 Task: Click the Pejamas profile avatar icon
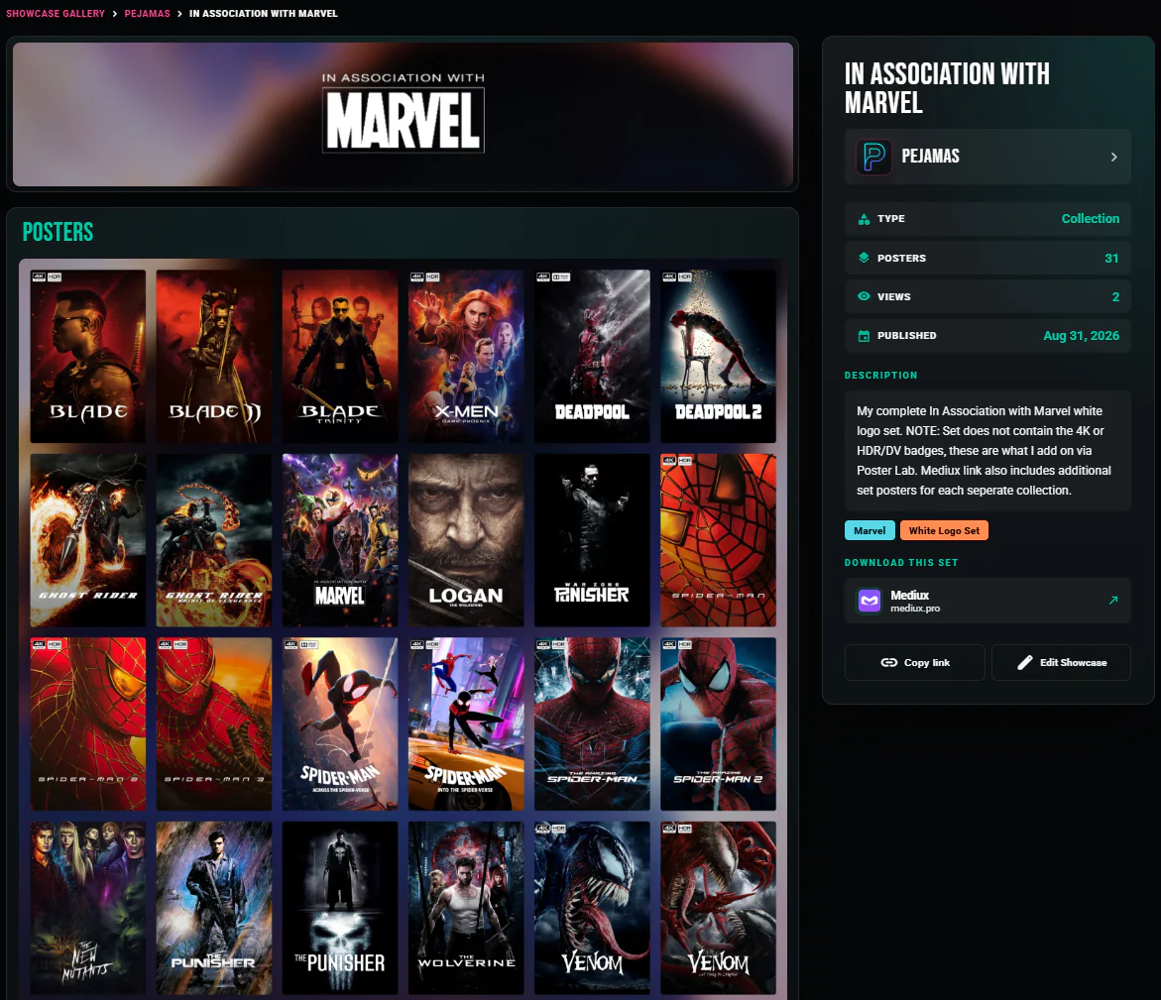[x=873, y=157]
